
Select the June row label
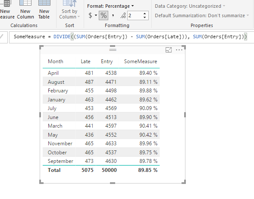53,117
